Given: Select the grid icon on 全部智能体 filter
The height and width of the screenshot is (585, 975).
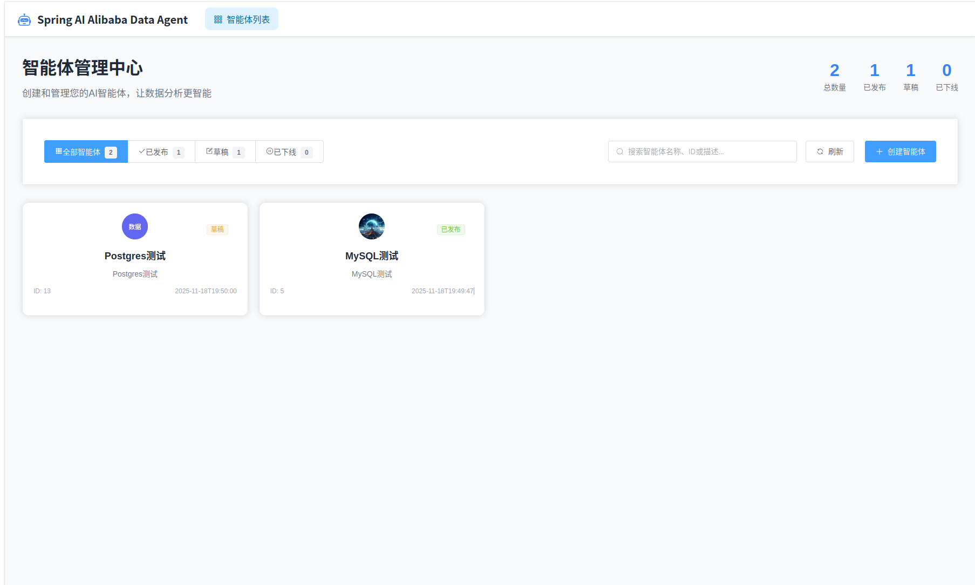Looking at the screenshot, I should tap(59, 152).
